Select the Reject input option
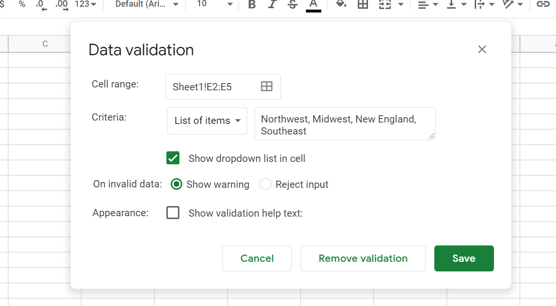The width and height of the screenshot is (556, 306). click(265, 184)
